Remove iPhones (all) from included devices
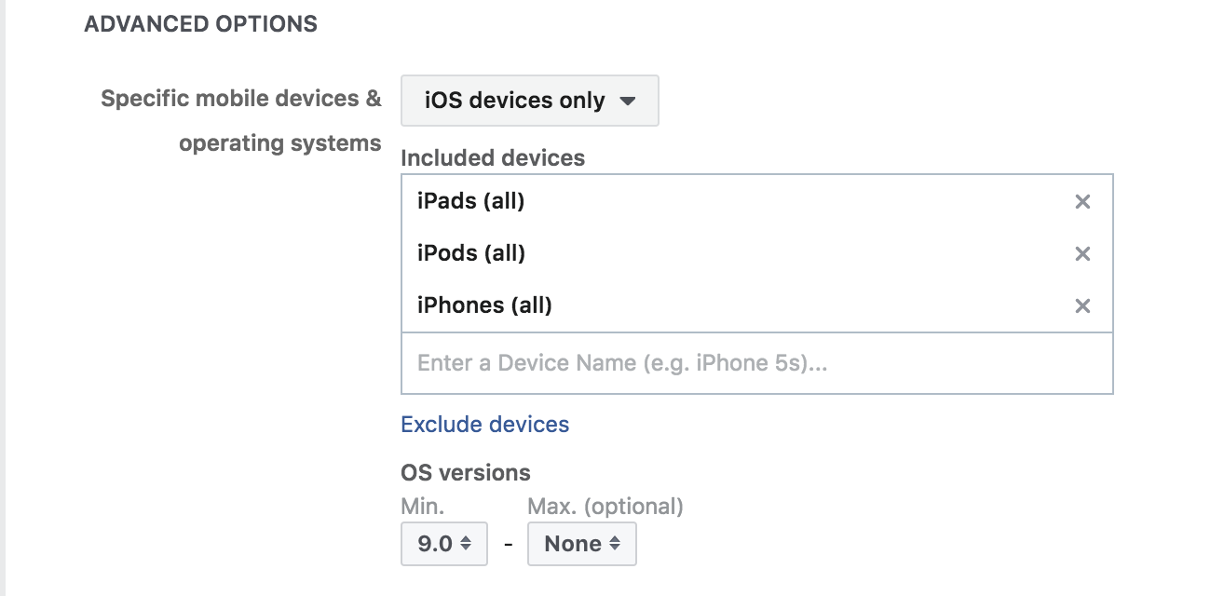Image resolution: width=1224 pixels, height=596 pixels. [1082, 306]
